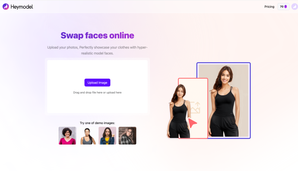Select the demo image of woman in pink top
This screenshot has height=171, width=298.
point(67,136)
